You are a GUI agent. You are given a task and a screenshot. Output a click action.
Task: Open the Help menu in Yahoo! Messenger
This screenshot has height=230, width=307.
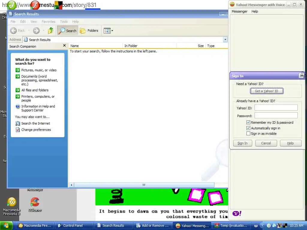pos(255,11)
